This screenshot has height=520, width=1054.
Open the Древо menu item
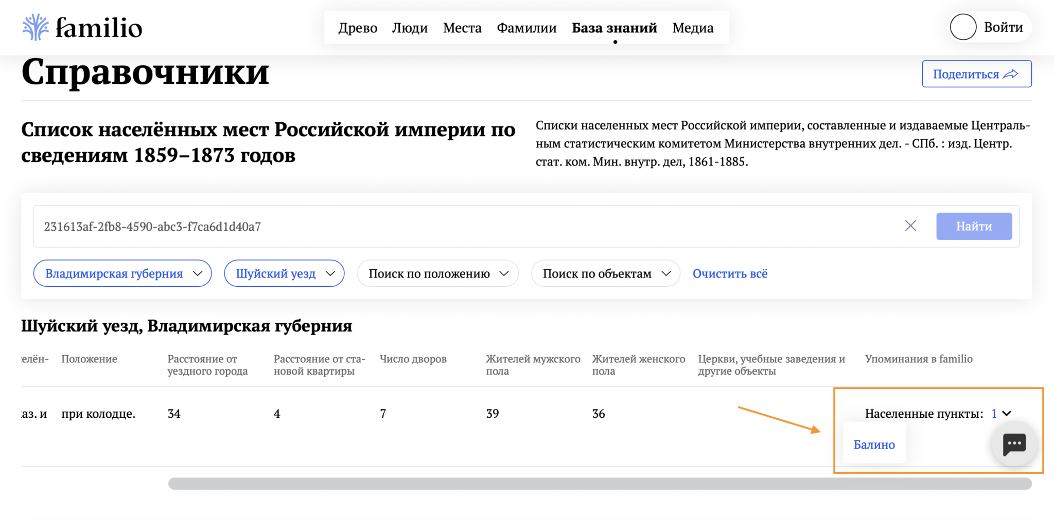click(358, 28)
